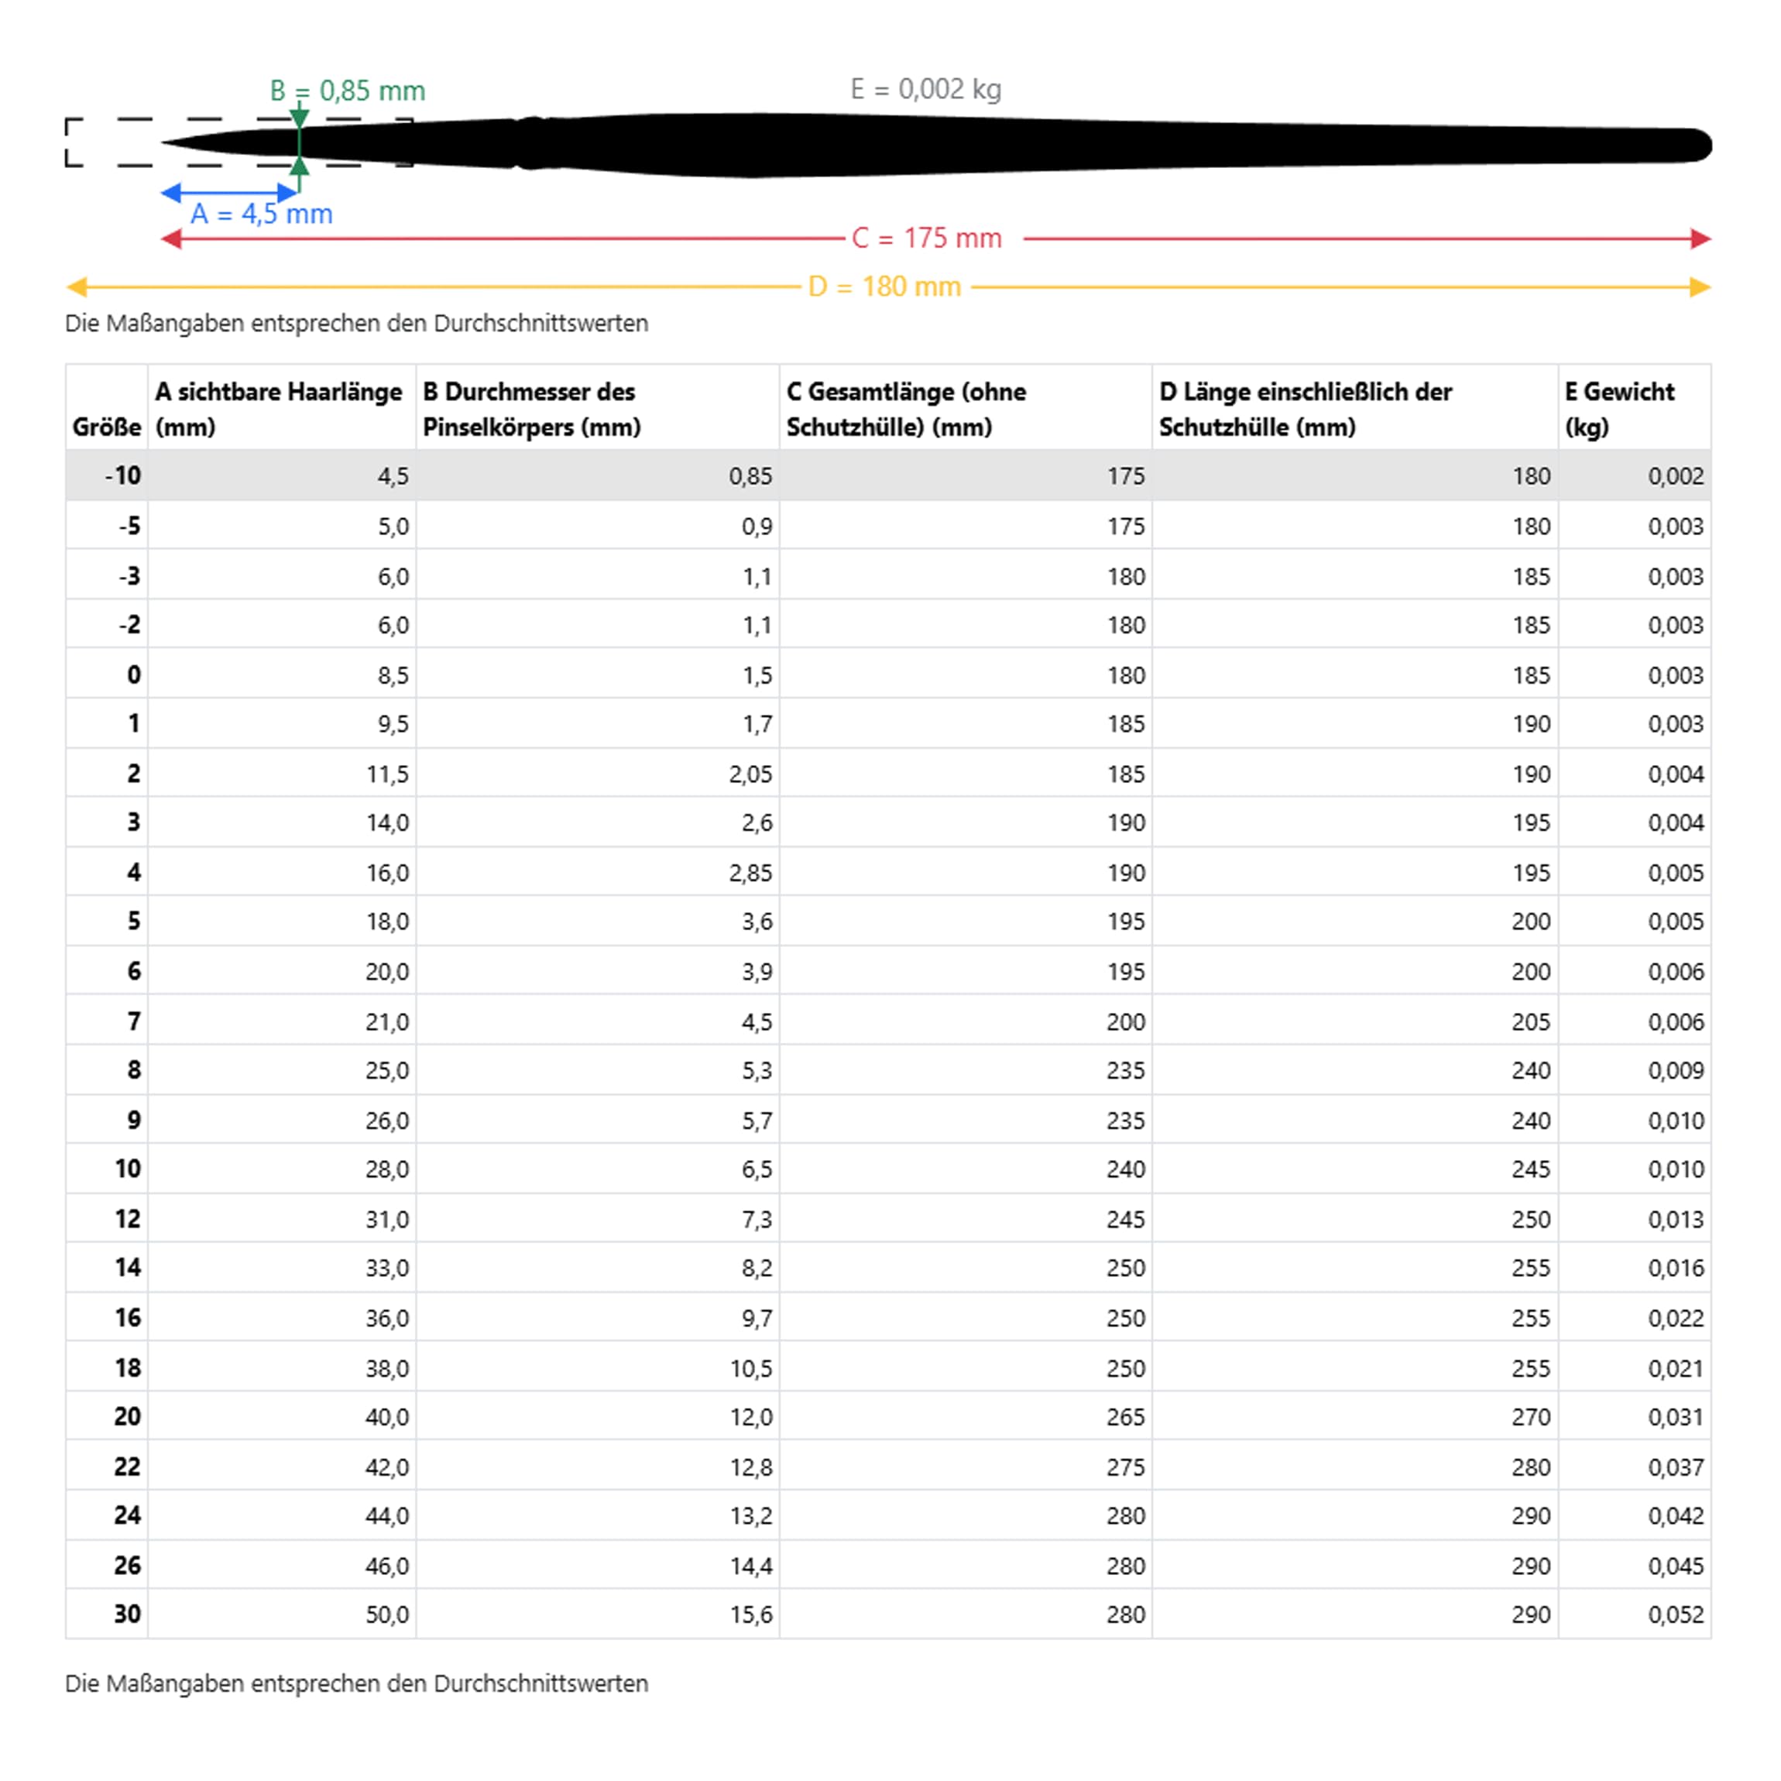Viewport: 1781px width, 1781px height.
Task: Select size 0 in the Größe column
Action: point(134,674)
